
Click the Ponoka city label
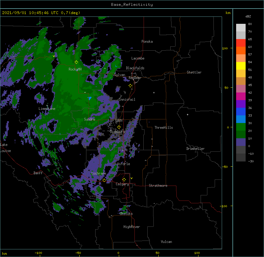(147, 42)
